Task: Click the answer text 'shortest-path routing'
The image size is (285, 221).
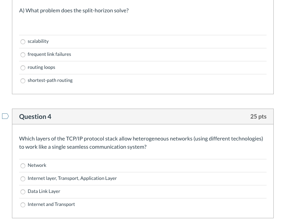Action: pyautogui.click(x=50, y=80)
